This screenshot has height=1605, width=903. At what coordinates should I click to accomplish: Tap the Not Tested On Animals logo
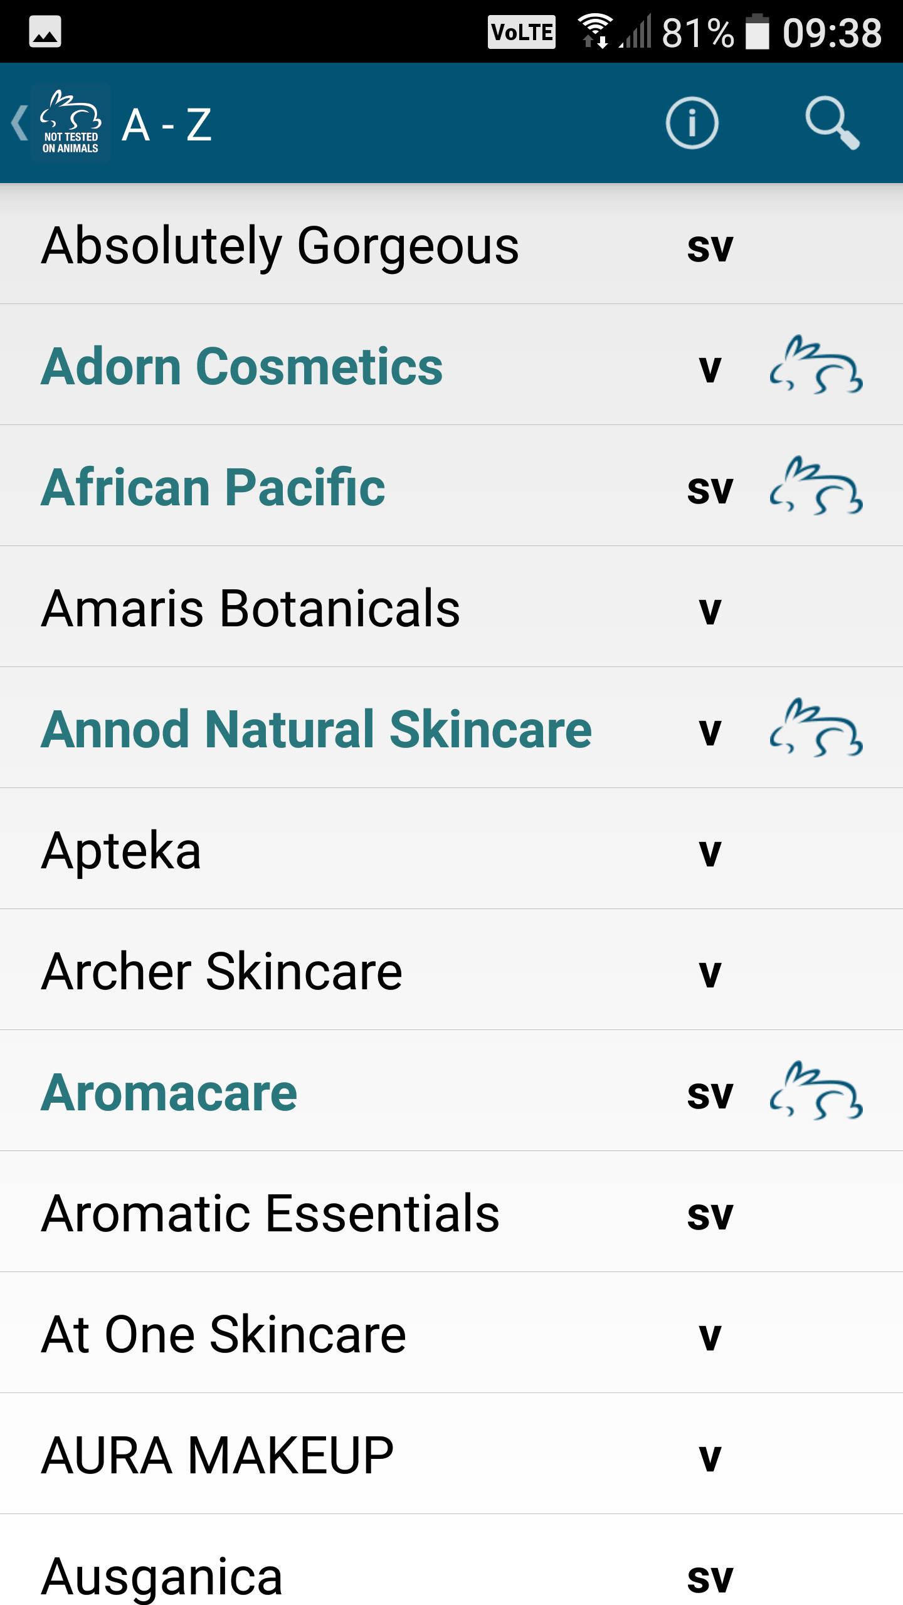tap(70, 124)
